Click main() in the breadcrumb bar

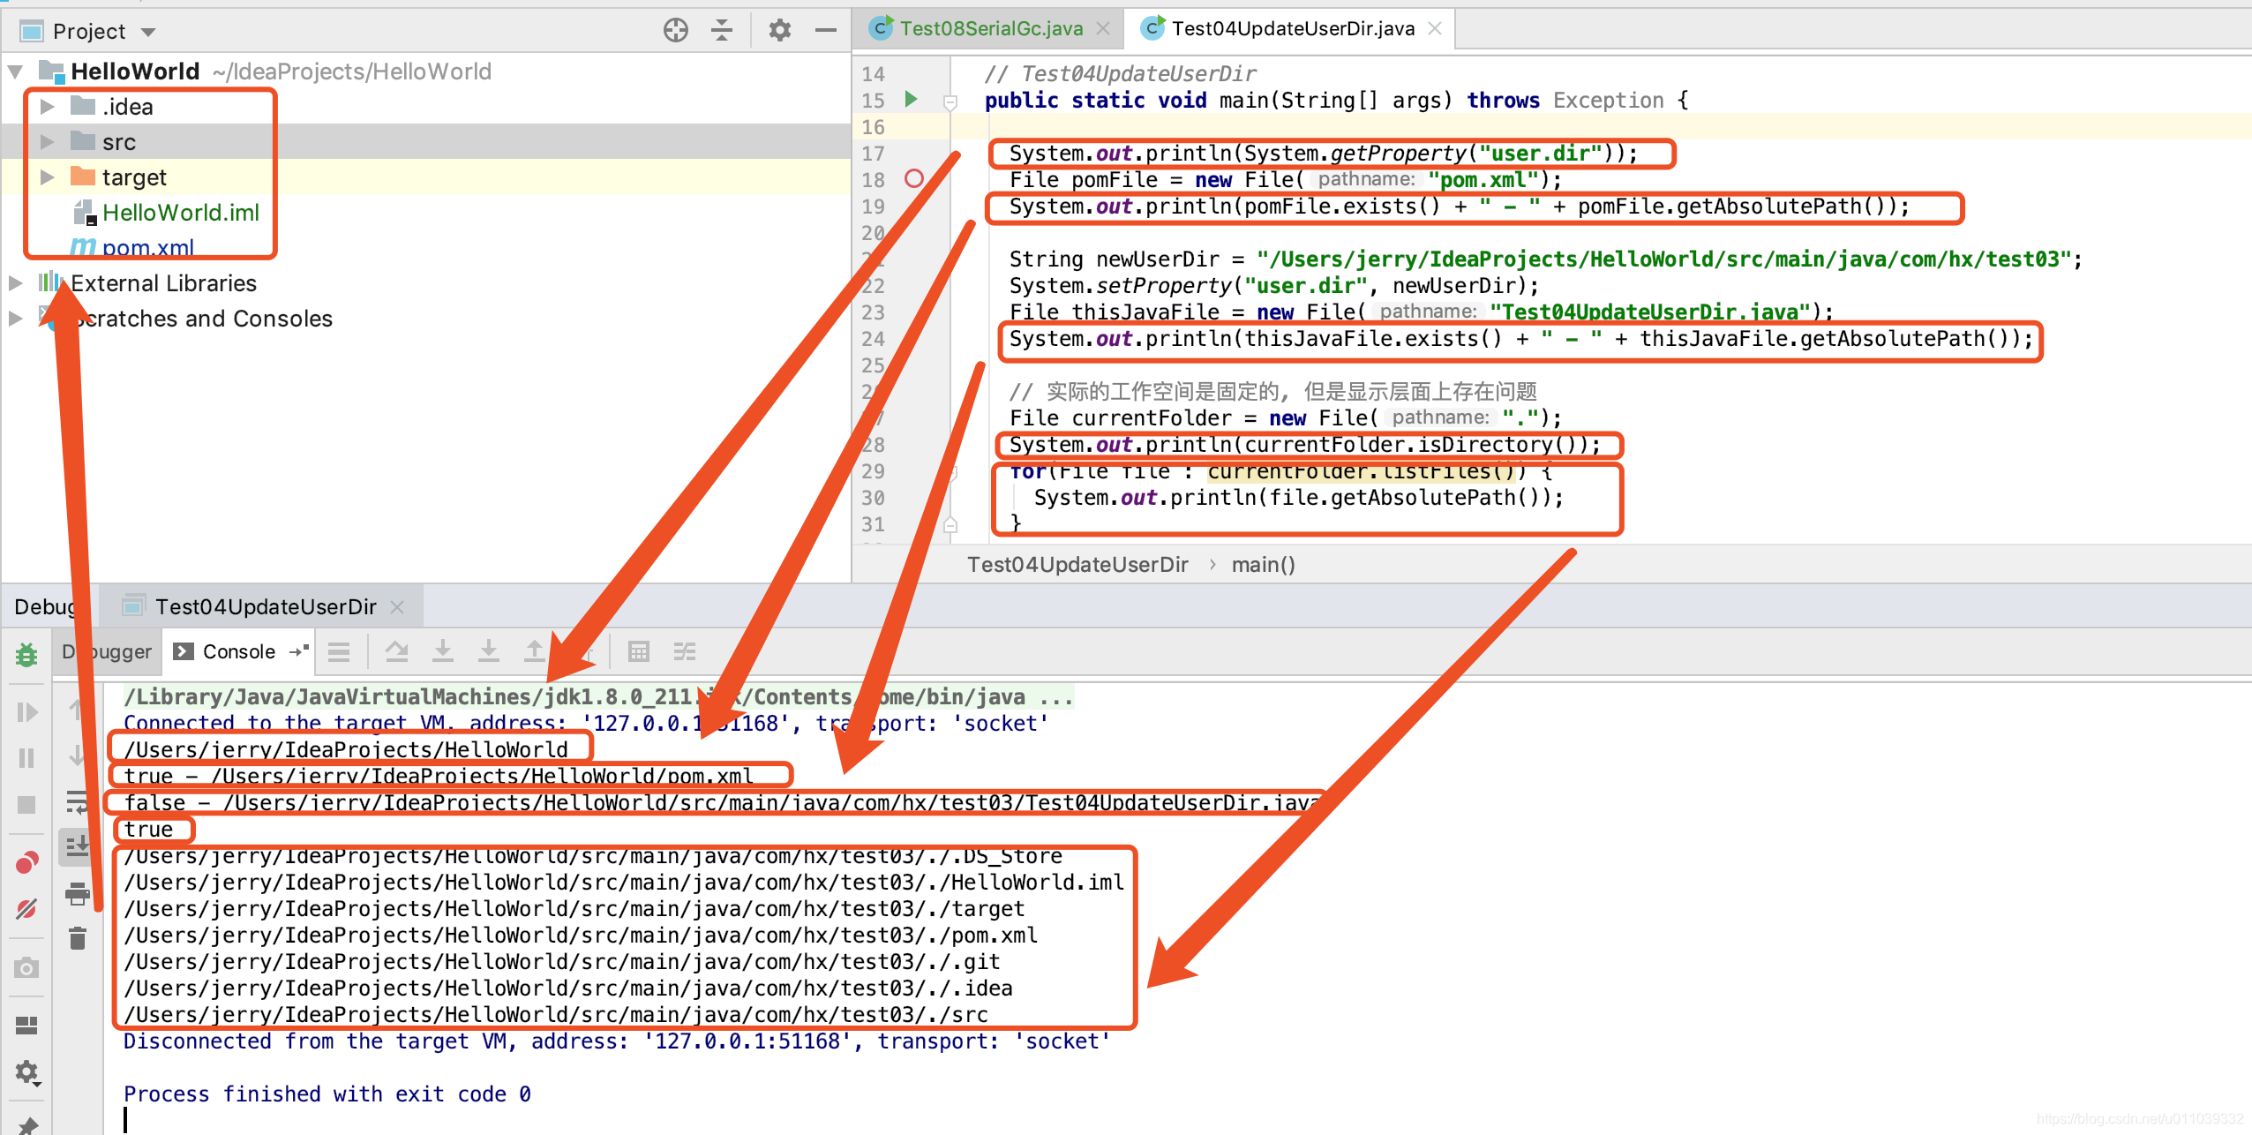point(1264,564)
